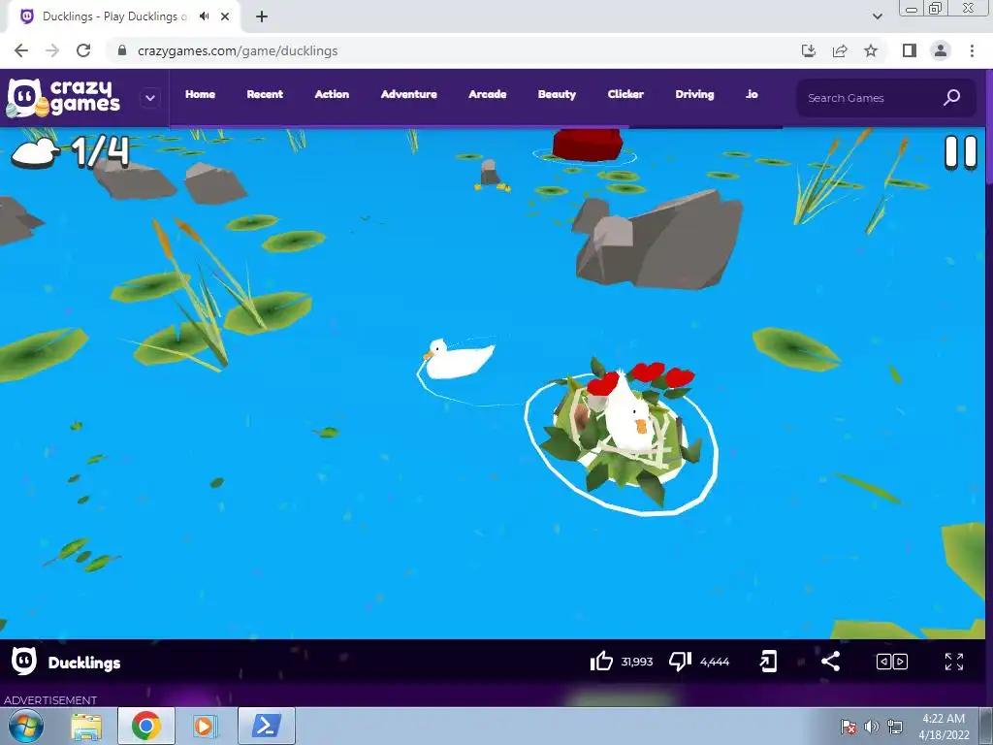Click the duck nest with hearts
The width and height of the screenshot is (993, 745).
click(622, 436)
